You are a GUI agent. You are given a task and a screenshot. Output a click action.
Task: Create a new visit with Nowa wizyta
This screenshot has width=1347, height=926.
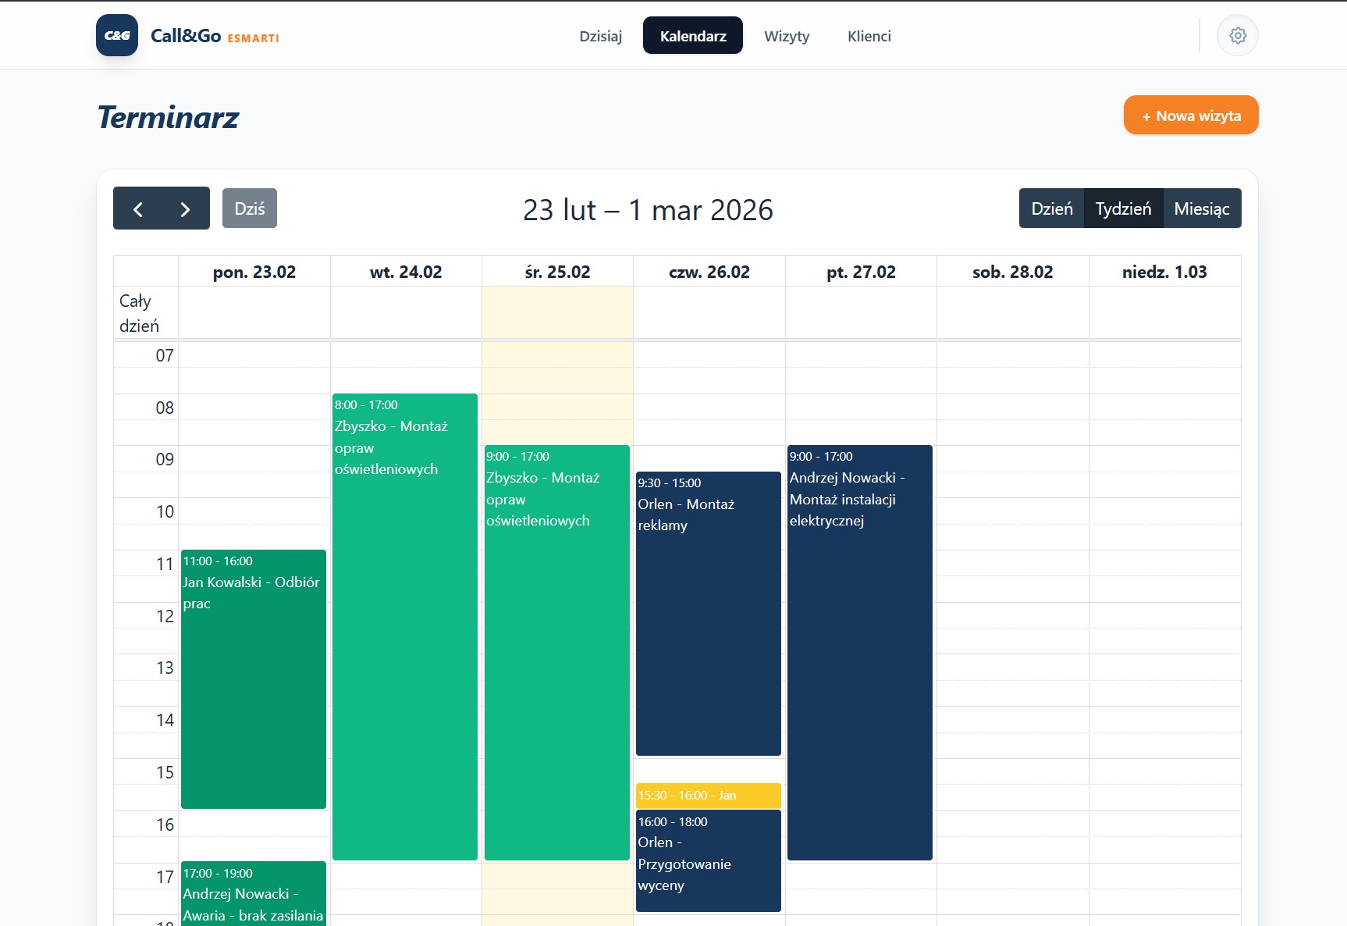(x=1190, y=116)
